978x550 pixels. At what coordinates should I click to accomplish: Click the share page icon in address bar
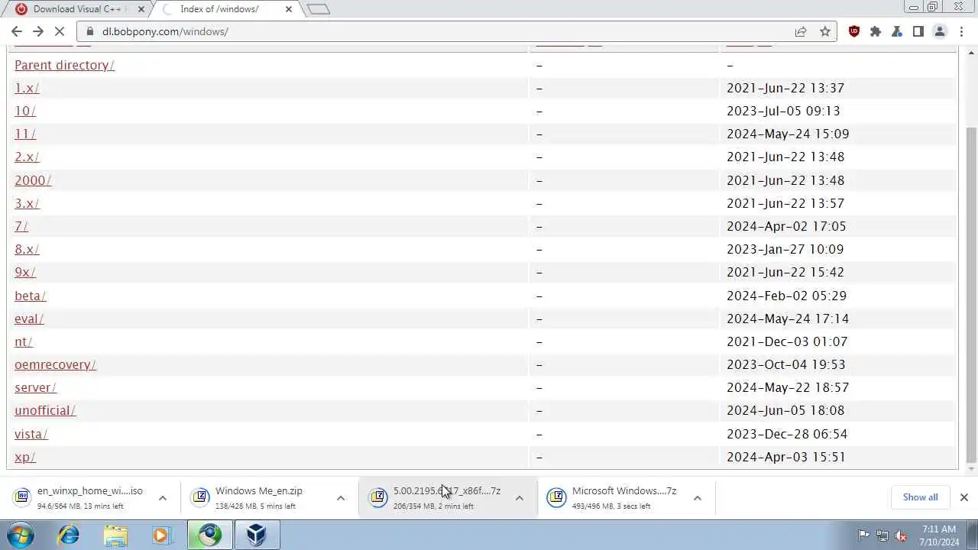(801, 31)
